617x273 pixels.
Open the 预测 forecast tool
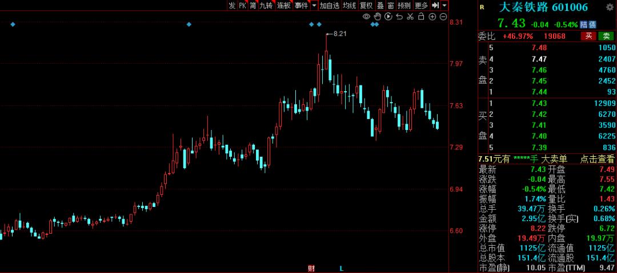point(404,5)
